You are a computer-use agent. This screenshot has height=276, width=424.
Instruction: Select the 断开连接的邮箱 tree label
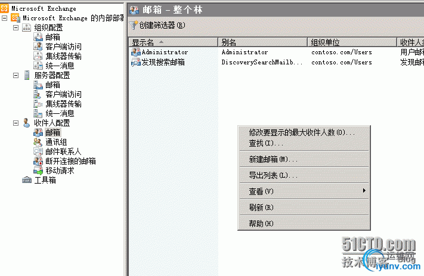click(x=70, y=161)
